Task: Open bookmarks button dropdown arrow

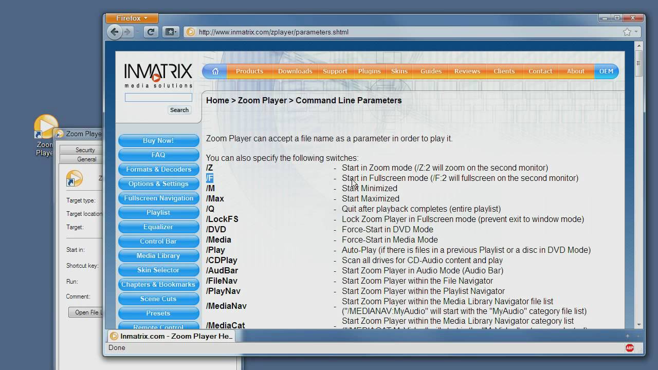Action: [x=175, y=32]
